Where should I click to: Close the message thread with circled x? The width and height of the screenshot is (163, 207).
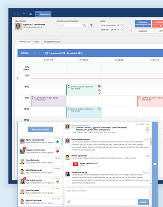coord(147,129)
